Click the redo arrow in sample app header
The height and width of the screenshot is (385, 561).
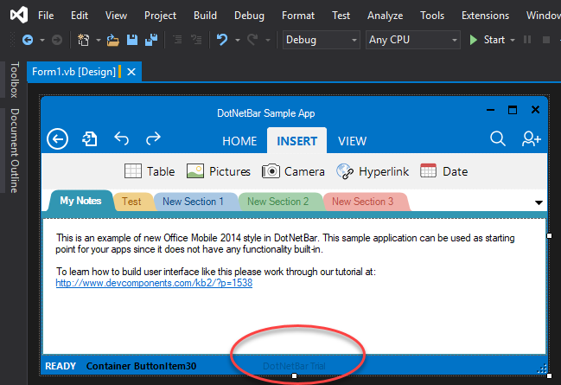point(153,138)
